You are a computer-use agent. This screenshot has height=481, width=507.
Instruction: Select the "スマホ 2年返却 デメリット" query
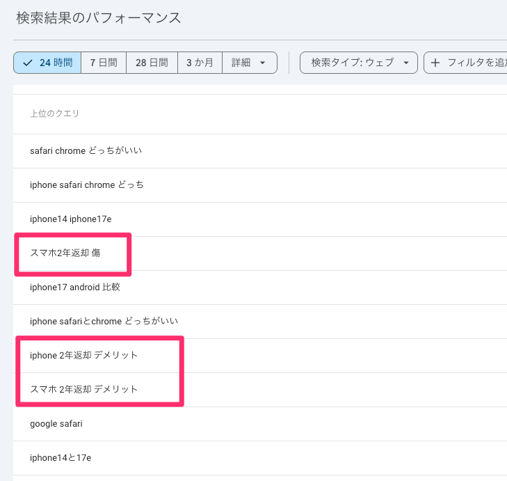coord(84,389)
